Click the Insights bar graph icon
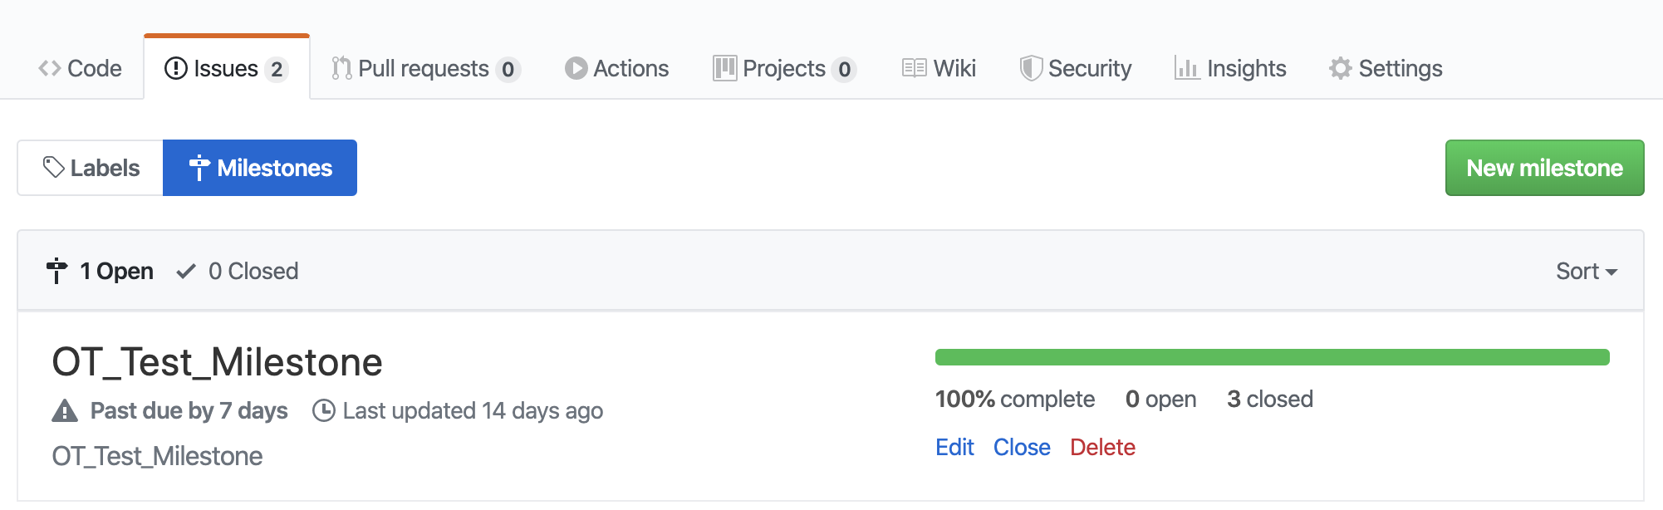 pos(1186,68)
